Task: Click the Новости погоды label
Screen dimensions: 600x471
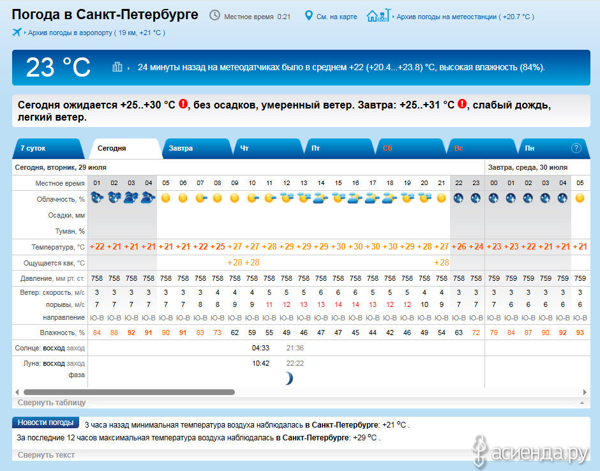Action: click(45, 422)
